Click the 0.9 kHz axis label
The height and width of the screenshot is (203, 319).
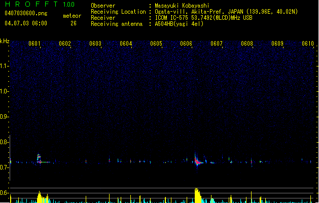(5, 117)
